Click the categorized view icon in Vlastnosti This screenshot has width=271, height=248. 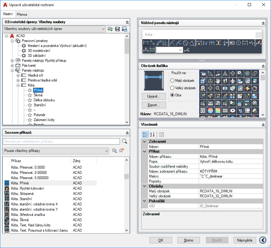145,134
